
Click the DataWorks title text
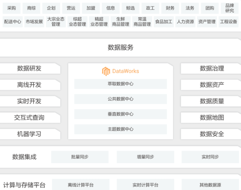[125, 71]
